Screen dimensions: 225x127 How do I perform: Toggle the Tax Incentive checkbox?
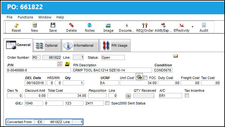[x=187, y=95]
